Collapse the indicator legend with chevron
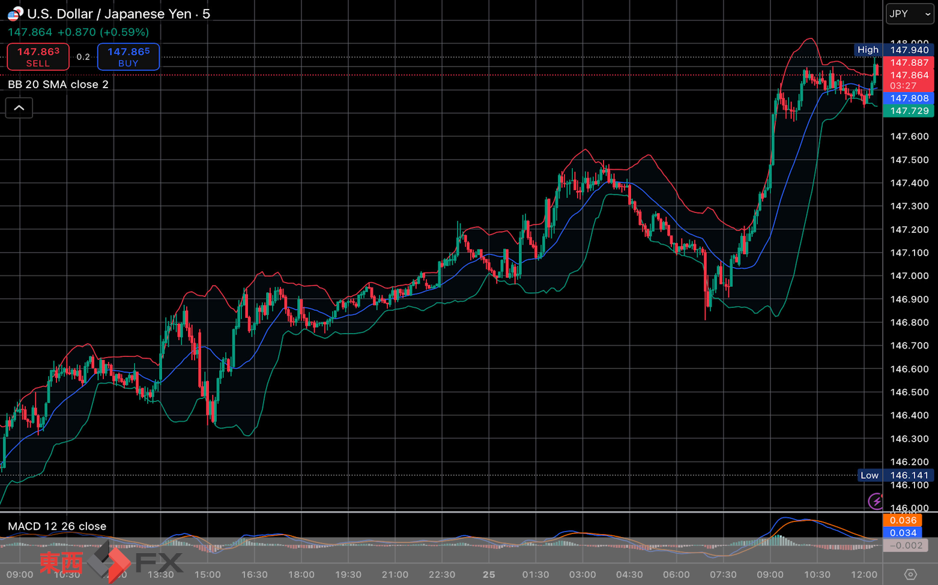Image resolution: width=938 pixels, height=585 pixels. (x=19, y=108)
